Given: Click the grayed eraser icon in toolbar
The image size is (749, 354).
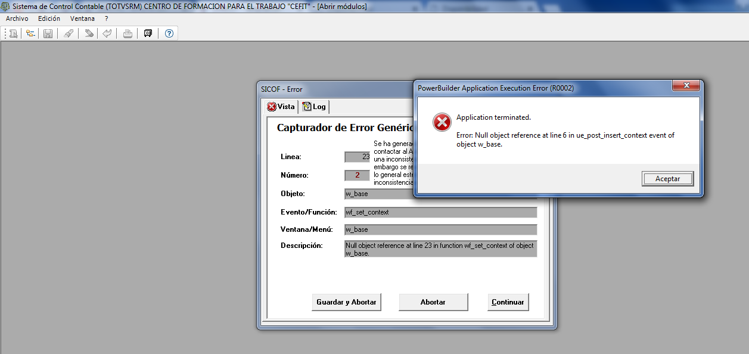Looking at the screenshot, I should tap(89, 33).
